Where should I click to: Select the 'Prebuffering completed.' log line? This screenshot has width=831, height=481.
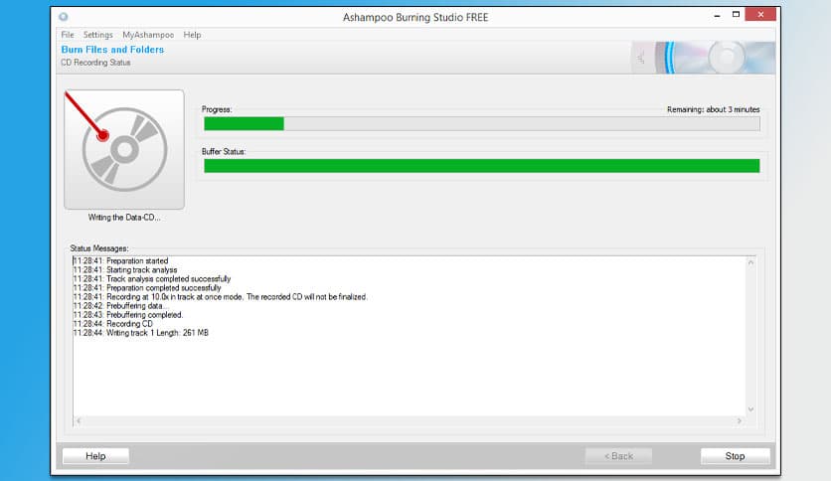[128, 315]
